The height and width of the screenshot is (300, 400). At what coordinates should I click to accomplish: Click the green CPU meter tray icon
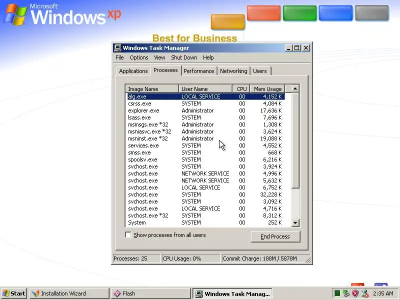(337, 293)
